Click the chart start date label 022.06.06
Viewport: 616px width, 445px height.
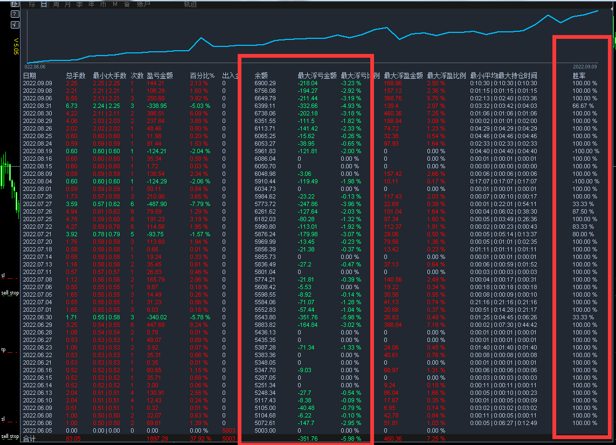(36, 67)
